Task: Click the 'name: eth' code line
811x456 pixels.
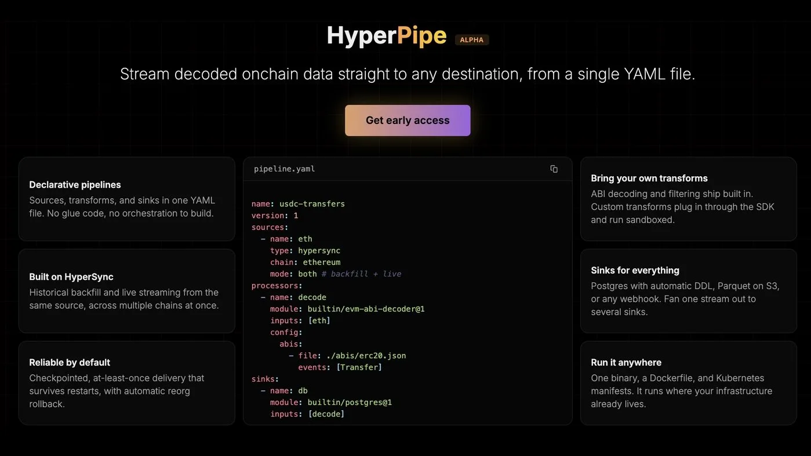Action: pos(286,239)
